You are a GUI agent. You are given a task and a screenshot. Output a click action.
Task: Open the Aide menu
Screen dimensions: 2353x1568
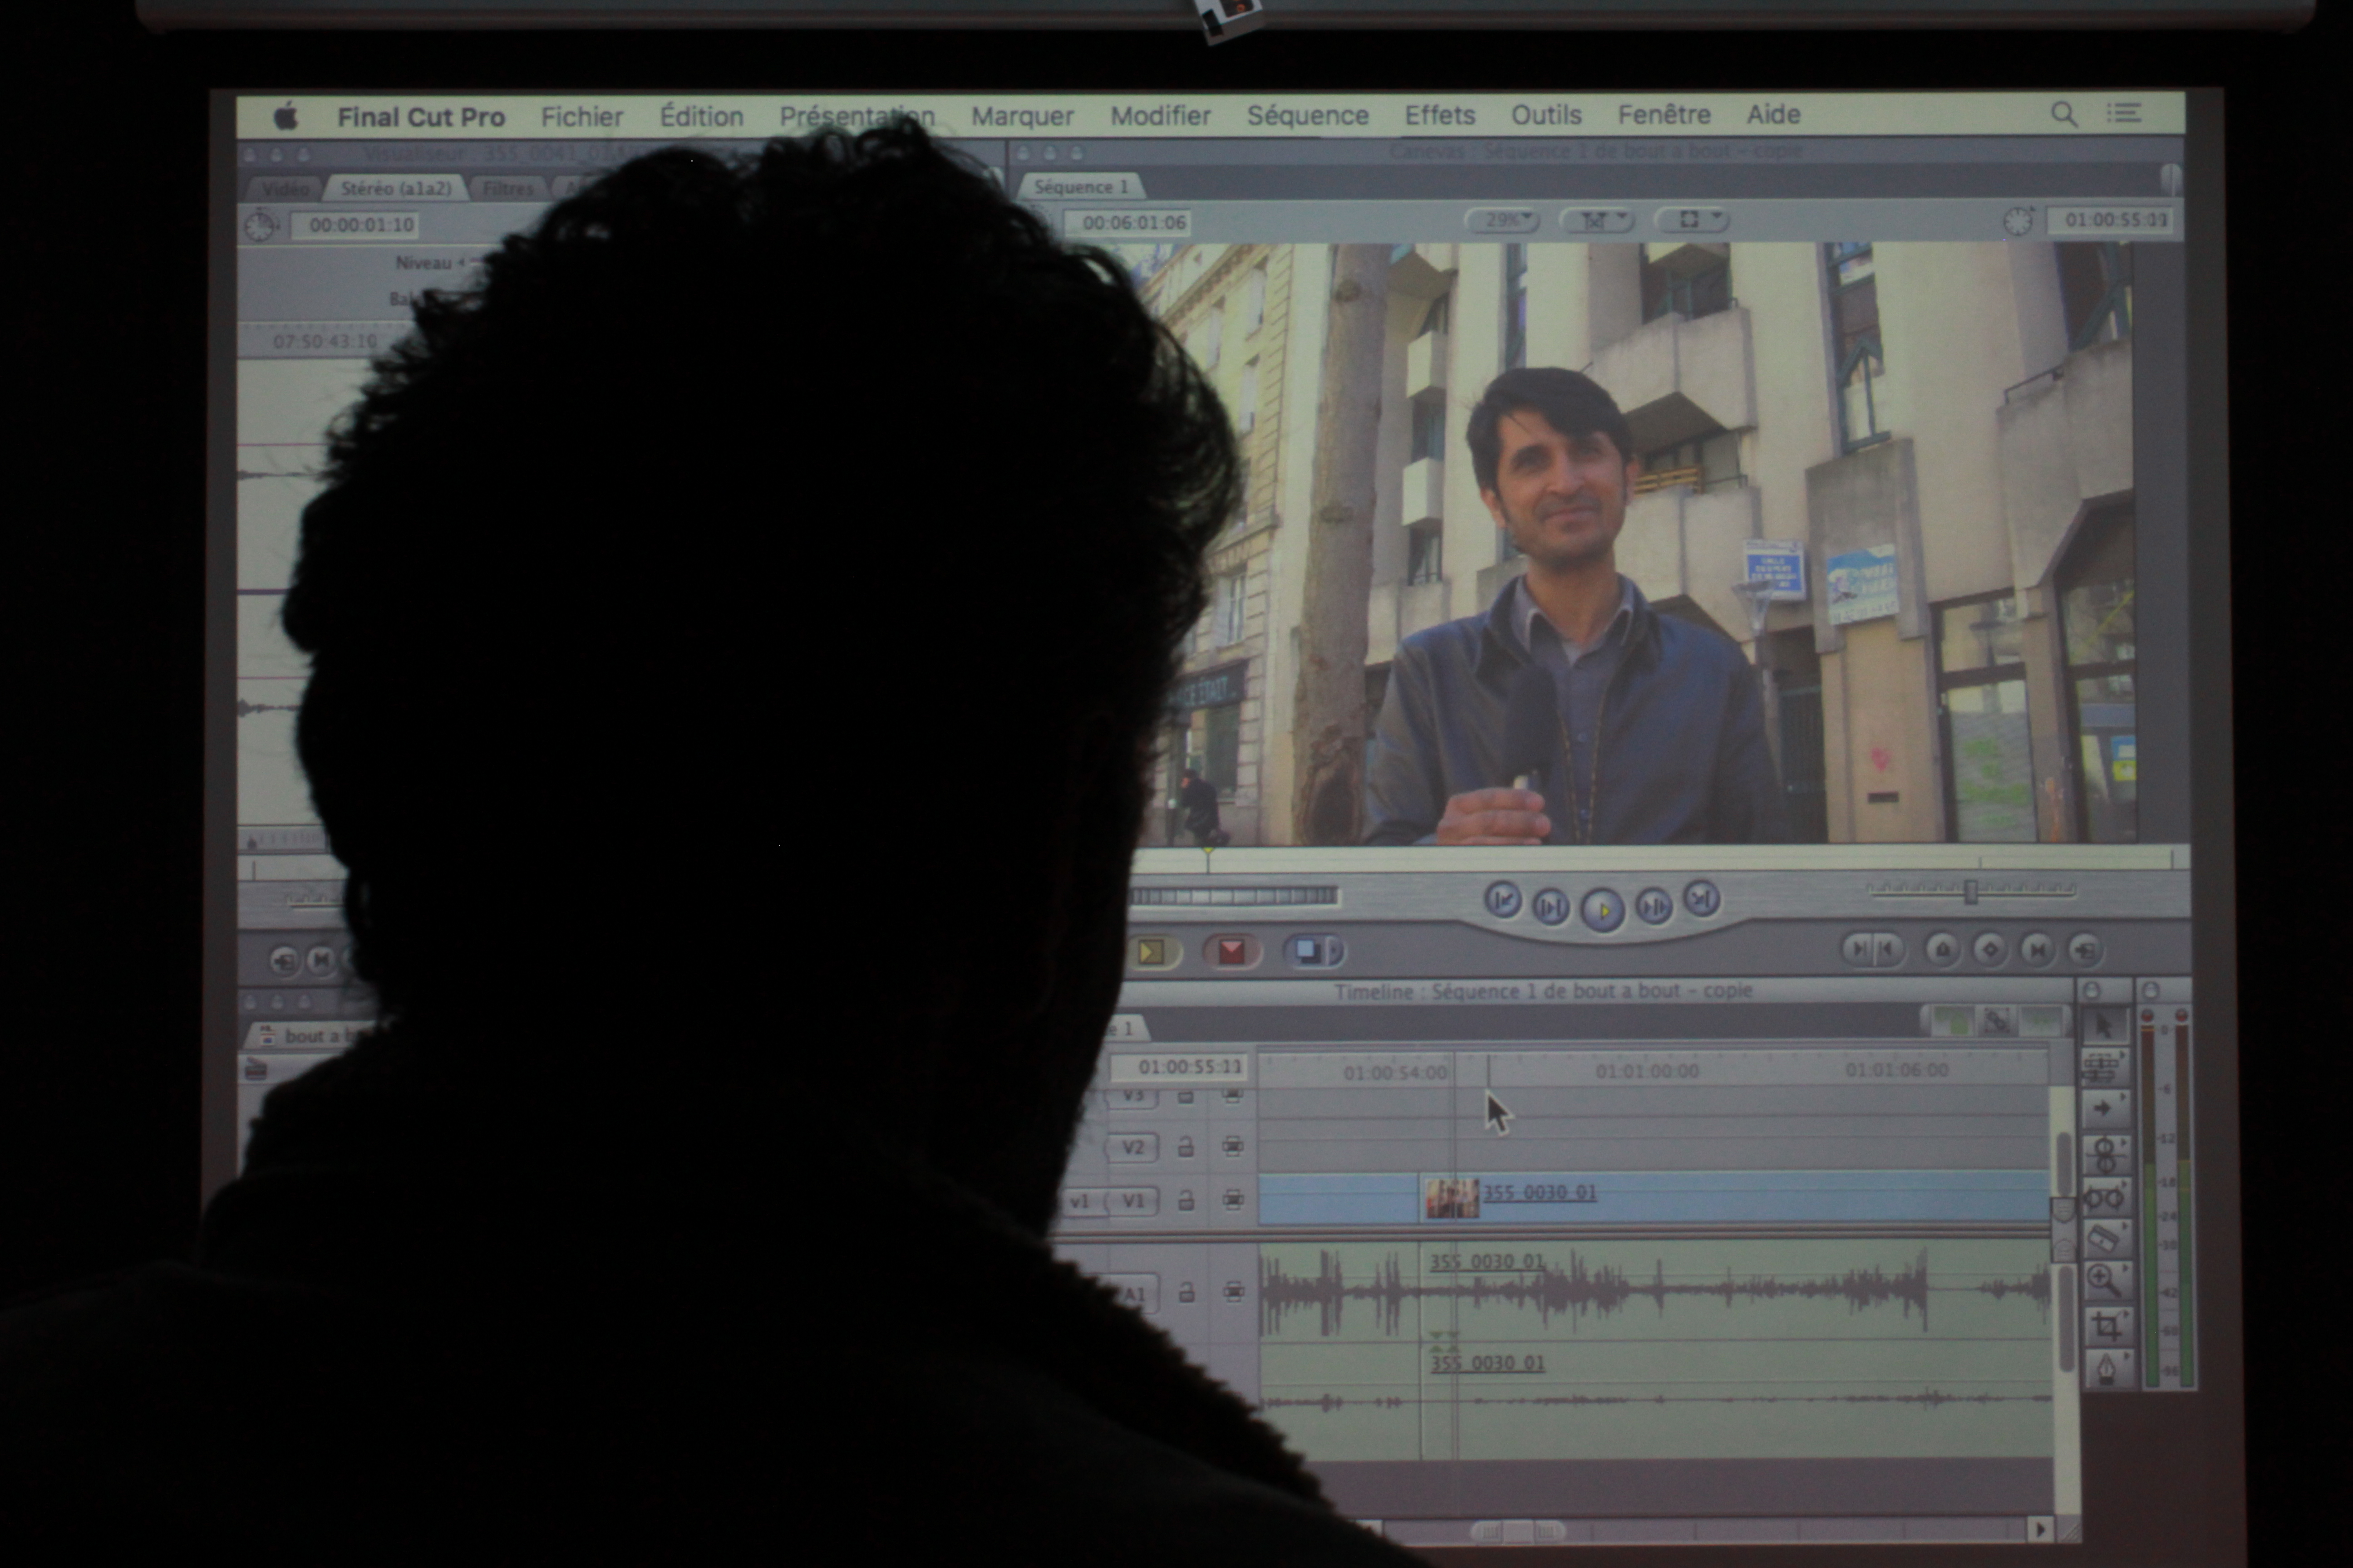(1773, 114)
